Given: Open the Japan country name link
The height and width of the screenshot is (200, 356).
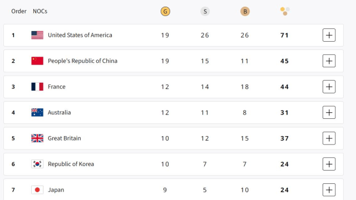Looking at the screenshot, I should click(x=56, y=190).
